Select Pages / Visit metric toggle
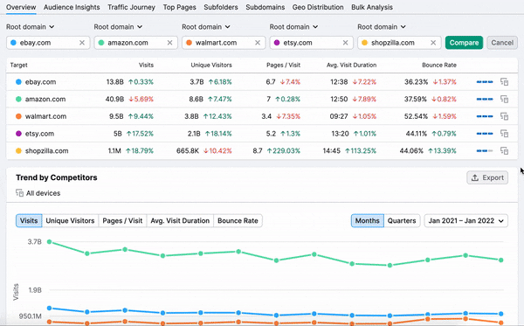Image resolution: width=524 pixels, height=326 pixels. point(122,220)
